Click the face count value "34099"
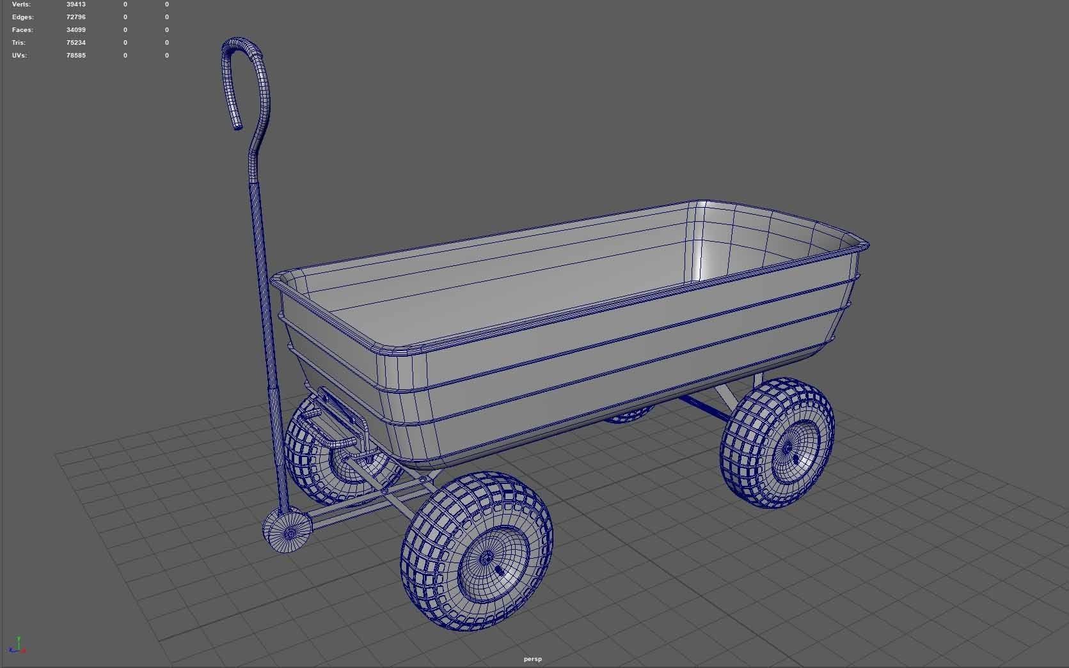Image resolution: width=1069 pixels, height=668 pixels. click(x=75, y=30)
